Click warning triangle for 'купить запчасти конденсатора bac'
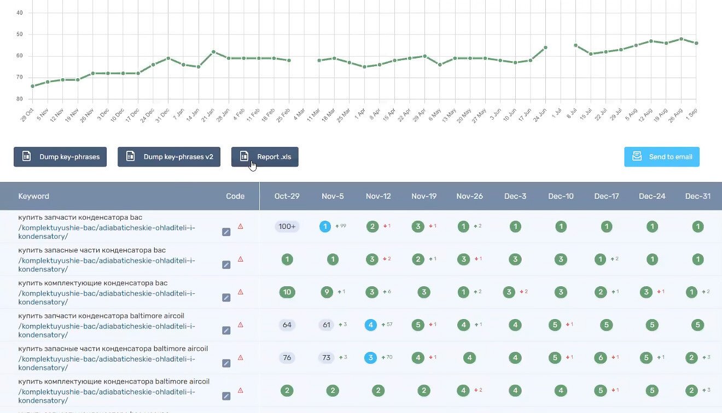722x413 pixels. [x=240, y=226]
